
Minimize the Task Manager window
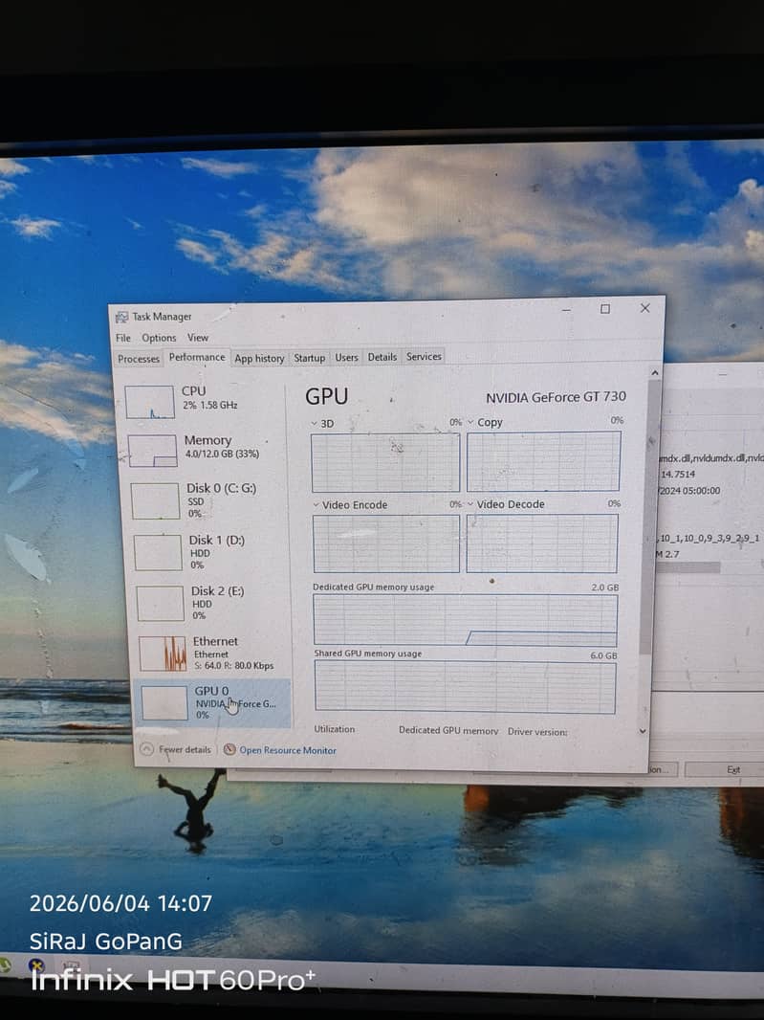(x=566, y=310)
